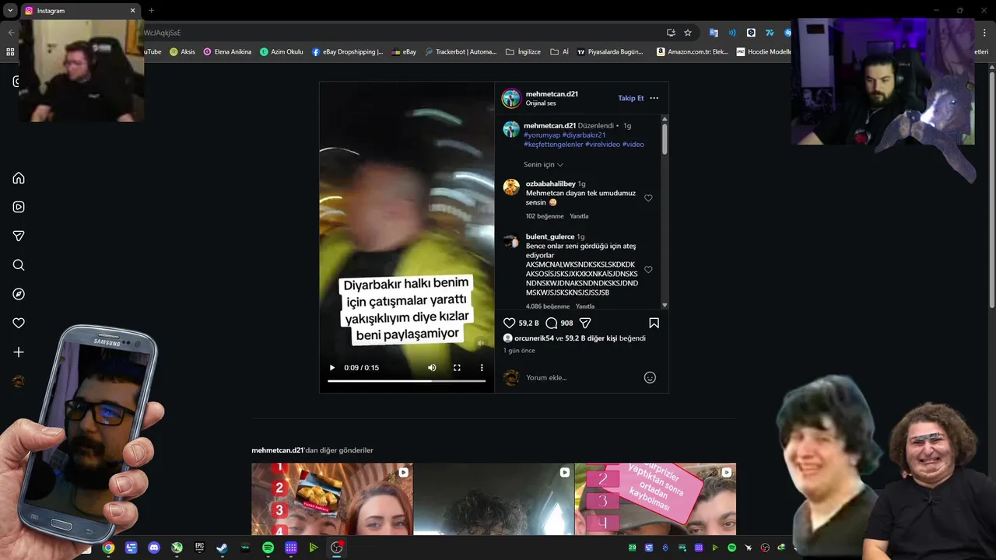Mute the video with the speaker icon

(432, 368)
